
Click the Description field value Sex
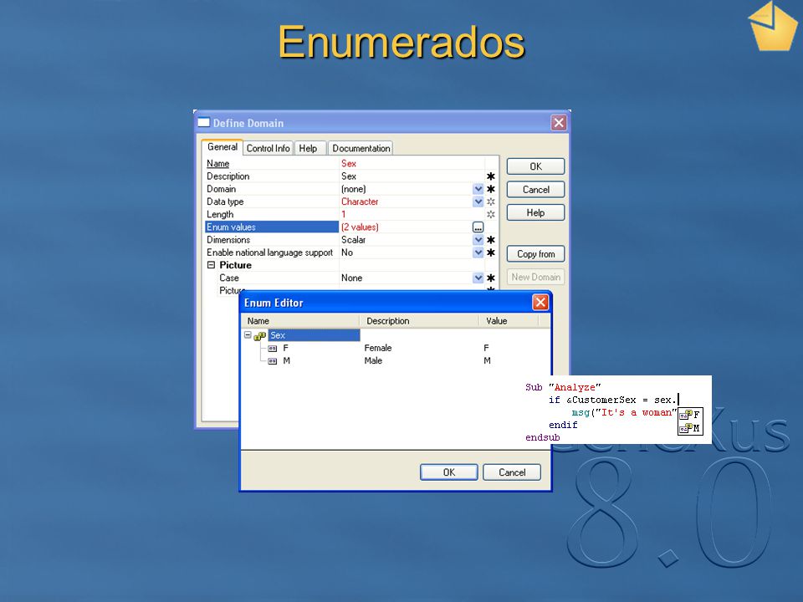point(349,176)
